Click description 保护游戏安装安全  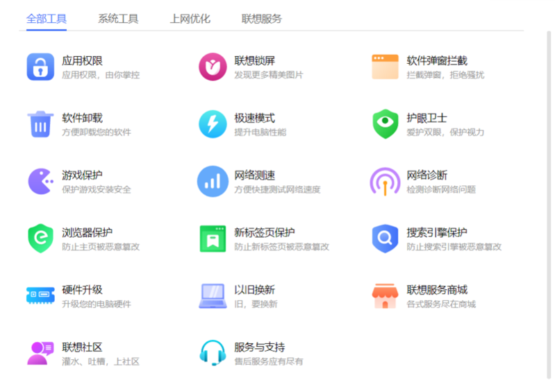coord(97,189)
